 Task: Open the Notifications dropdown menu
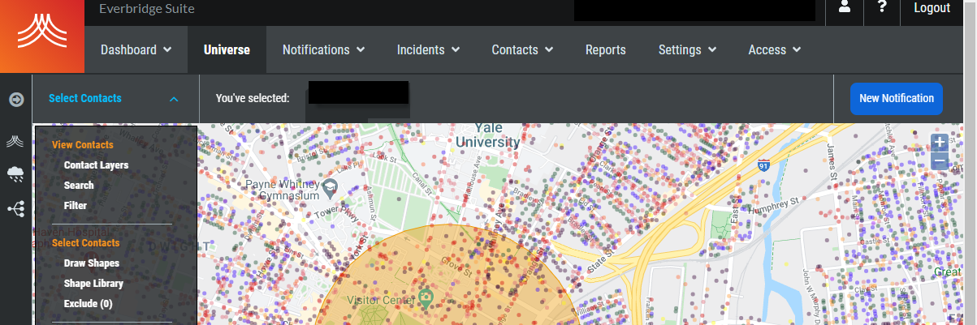point(323,49)
